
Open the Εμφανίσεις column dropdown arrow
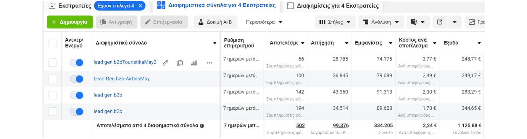(391, 43)
